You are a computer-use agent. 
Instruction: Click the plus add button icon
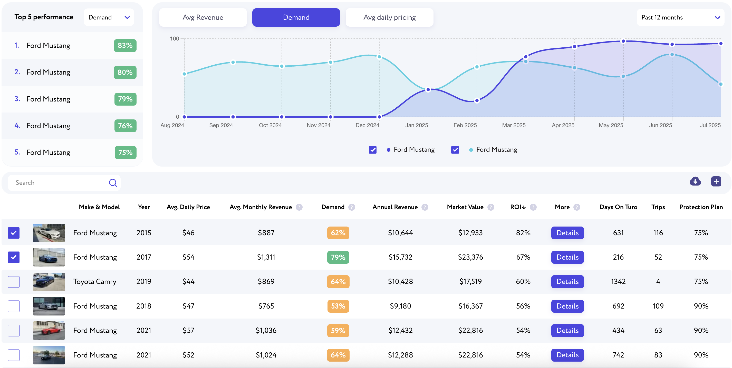716,181
